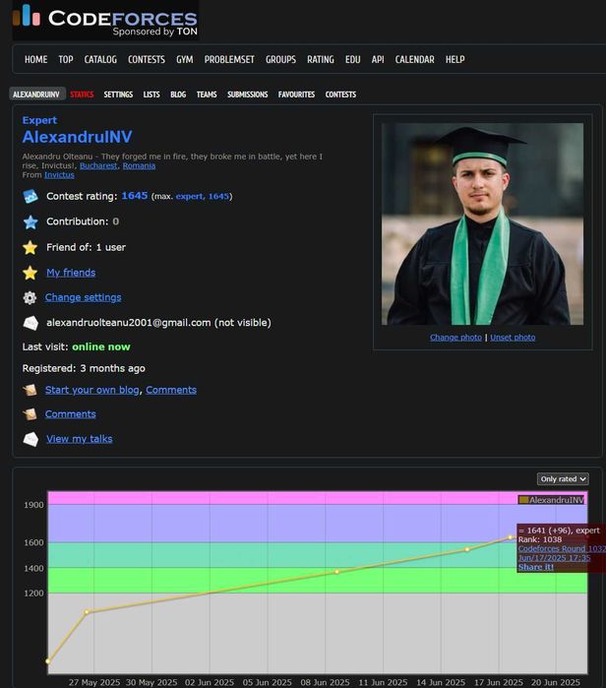This screenshot has width=606, height=688.
Task: Click the AlexandruINV legend color swatch
Action: (523, 500)
